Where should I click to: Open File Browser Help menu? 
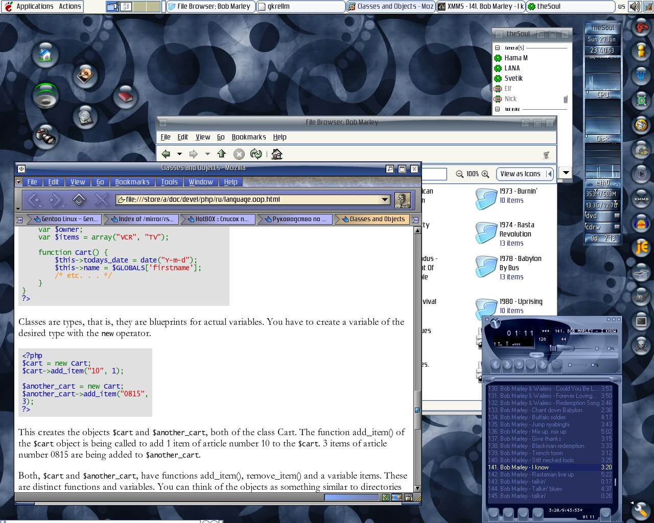click(279, 137)
